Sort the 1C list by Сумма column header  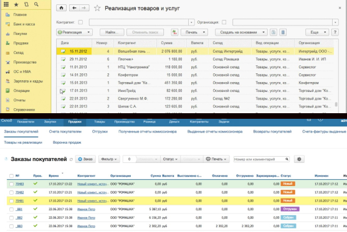click(x=172, y=43)
